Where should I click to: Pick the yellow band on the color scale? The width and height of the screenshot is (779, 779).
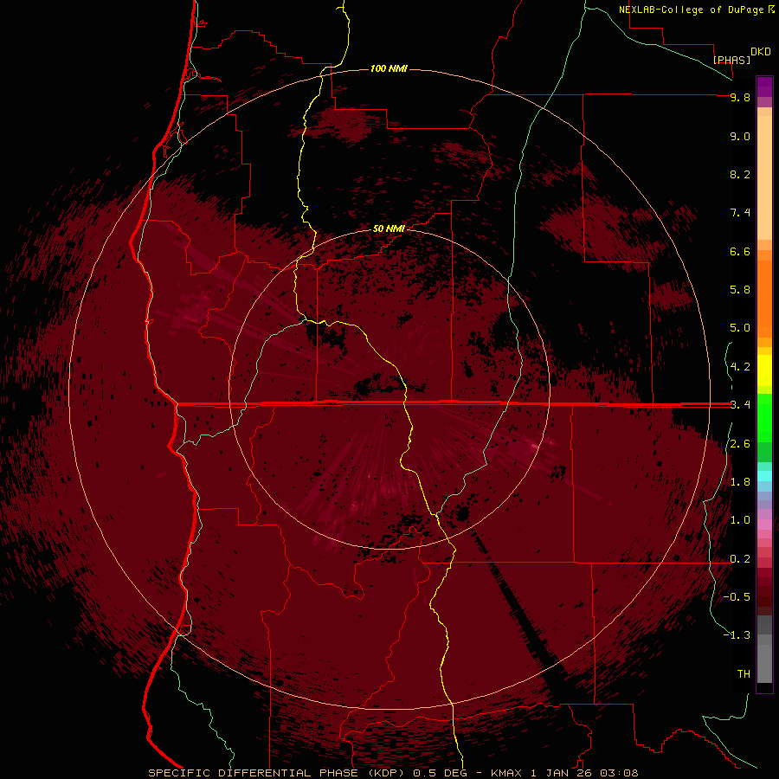click(764, 370)
